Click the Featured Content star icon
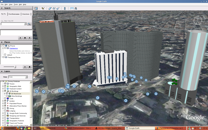 click(x=8, y=89)
